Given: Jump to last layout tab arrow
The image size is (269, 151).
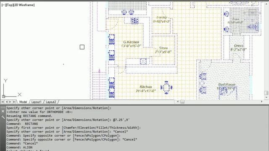Looking at the screenshot, I should click(x=14, y=102).
